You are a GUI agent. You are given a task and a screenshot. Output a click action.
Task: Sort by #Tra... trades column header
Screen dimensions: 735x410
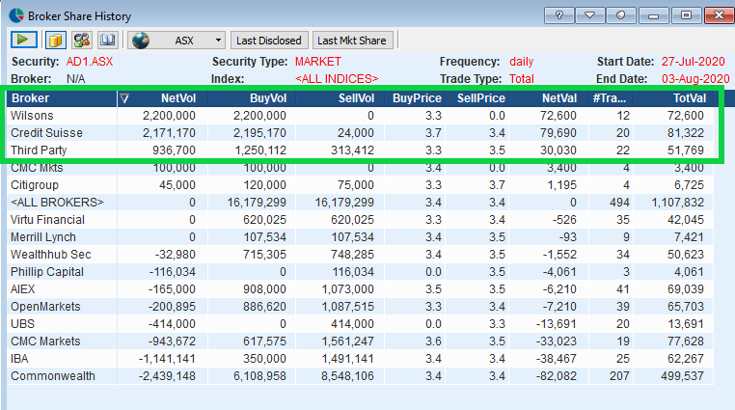pos(612,98)
